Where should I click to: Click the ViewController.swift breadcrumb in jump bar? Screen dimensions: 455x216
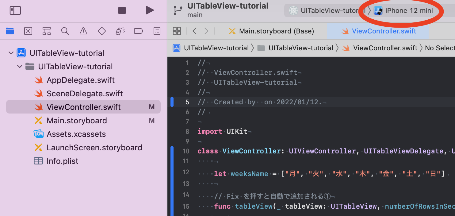click(x=380, y=48)
